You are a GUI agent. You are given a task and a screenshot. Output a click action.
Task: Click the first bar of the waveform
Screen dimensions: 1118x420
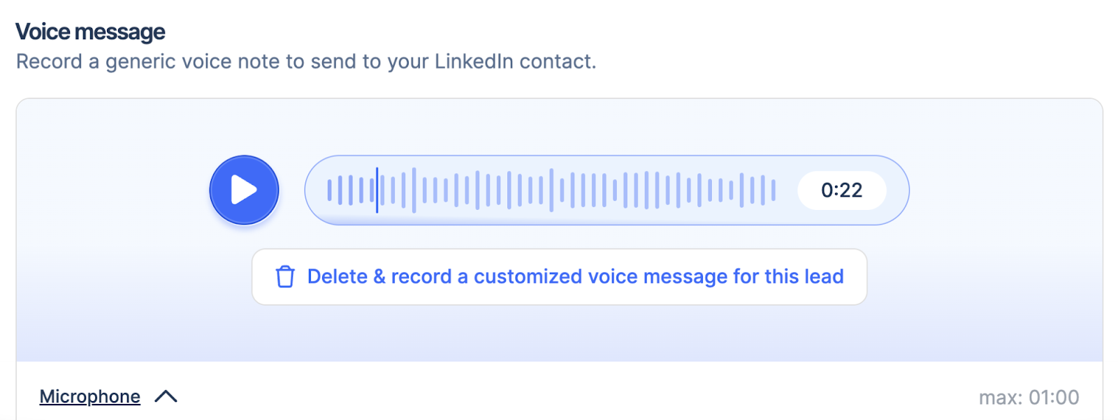330,190
